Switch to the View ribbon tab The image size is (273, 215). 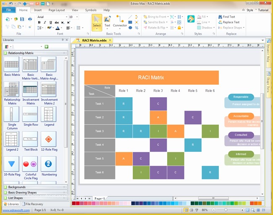tap(75, 10)
